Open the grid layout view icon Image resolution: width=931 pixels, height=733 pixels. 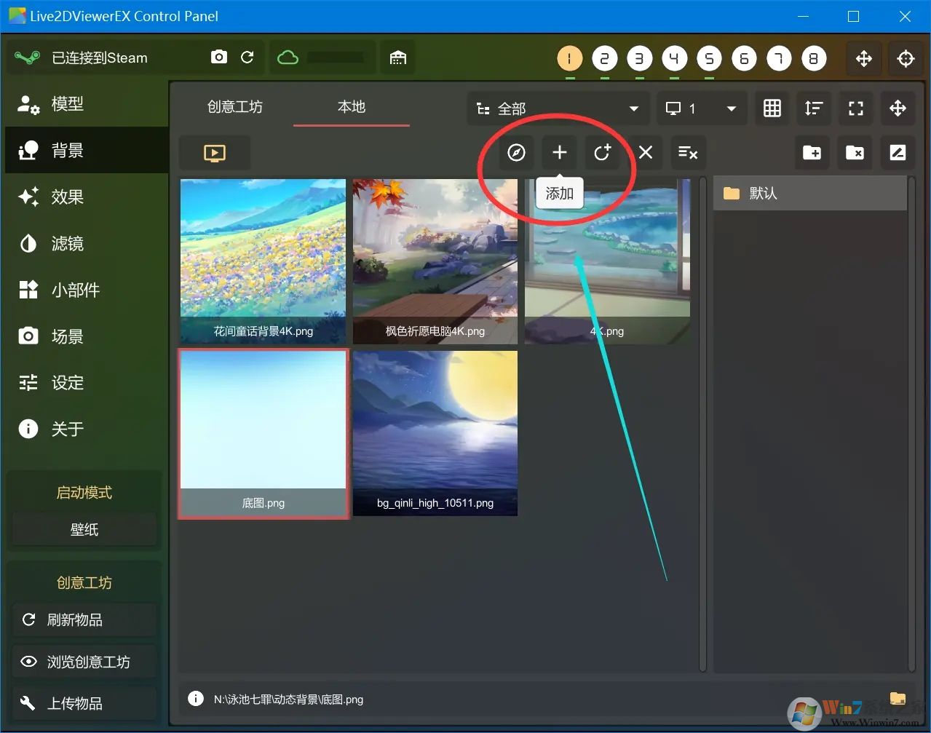[772, 108]
